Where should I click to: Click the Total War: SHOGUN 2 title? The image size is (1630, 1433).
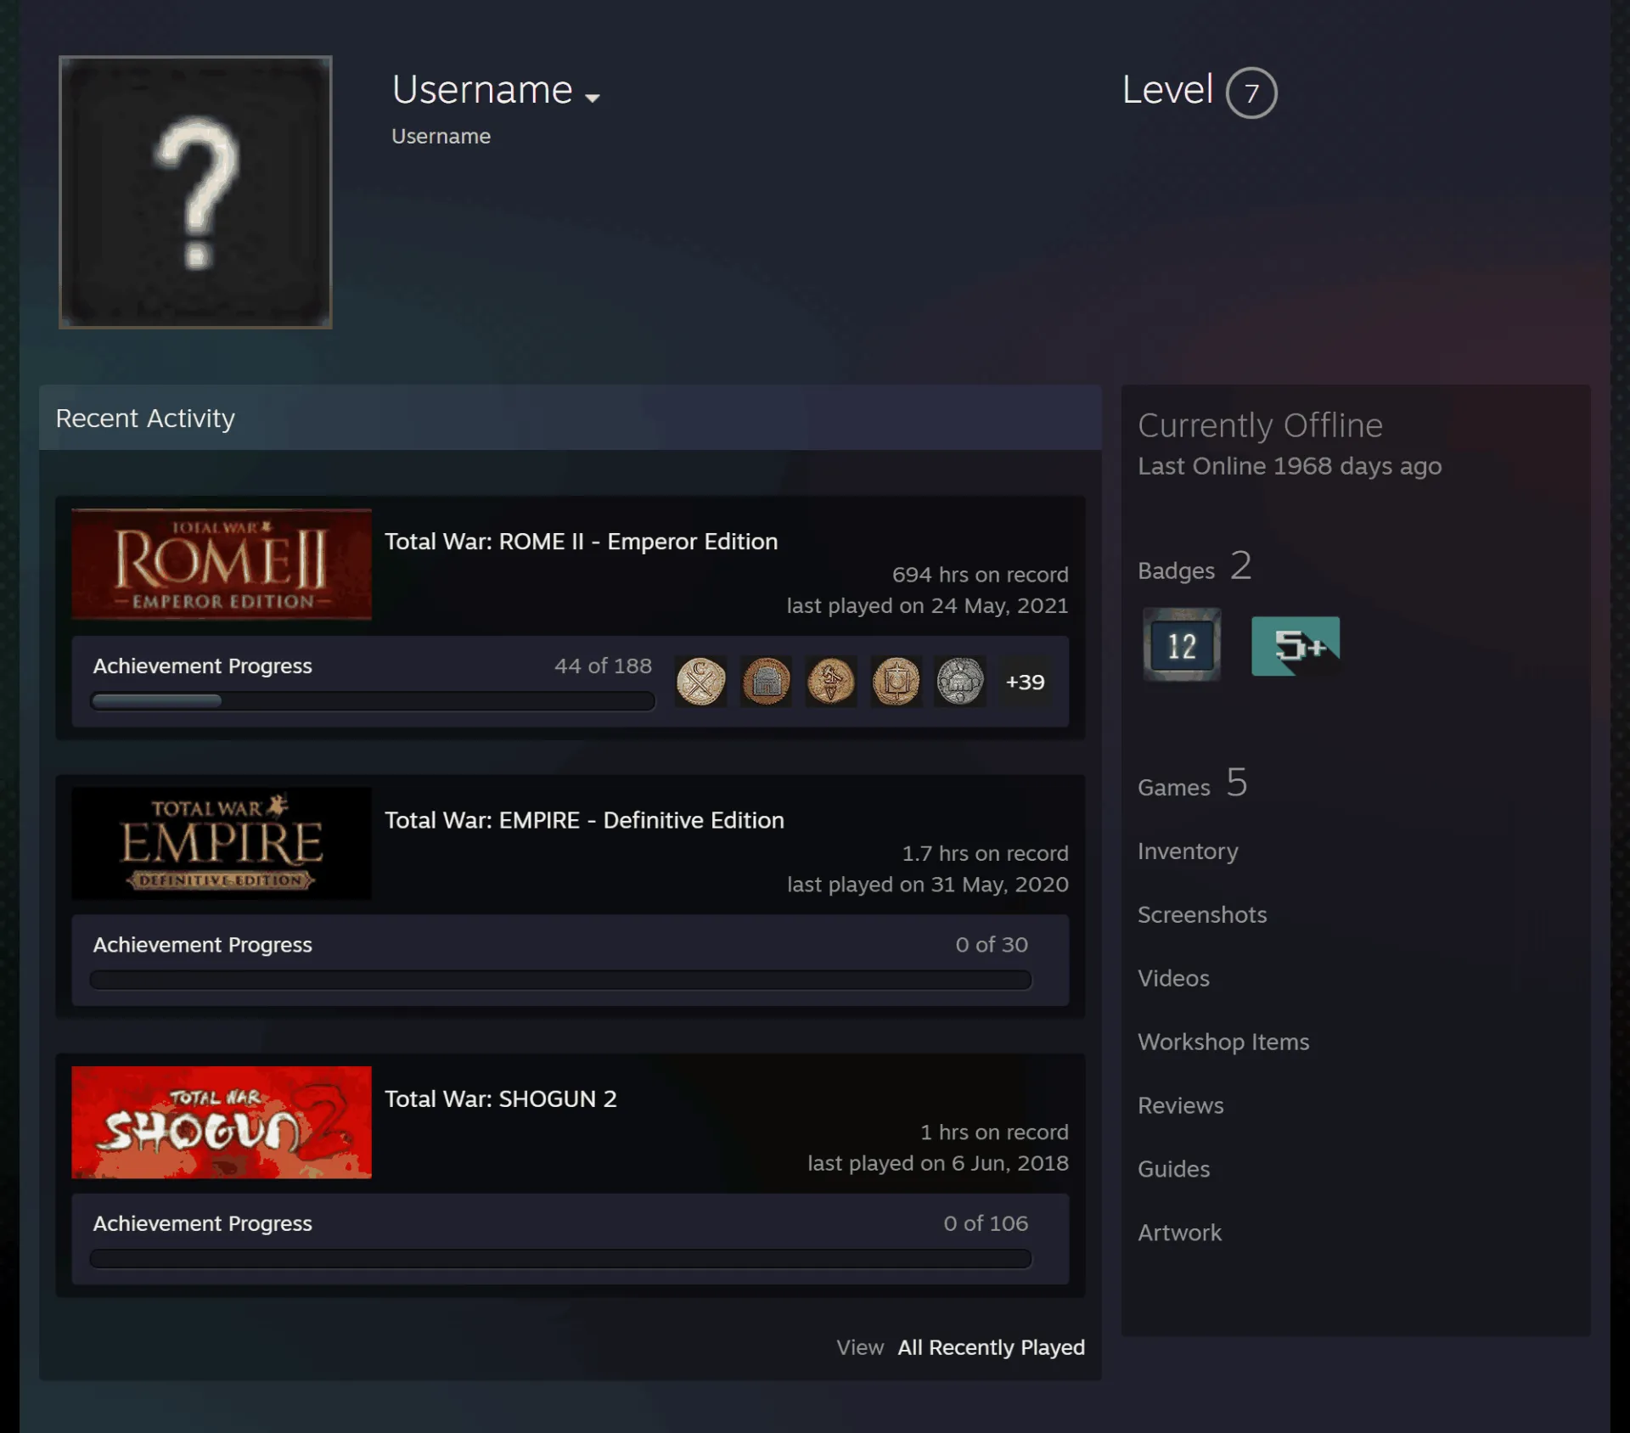[501, 1099]
